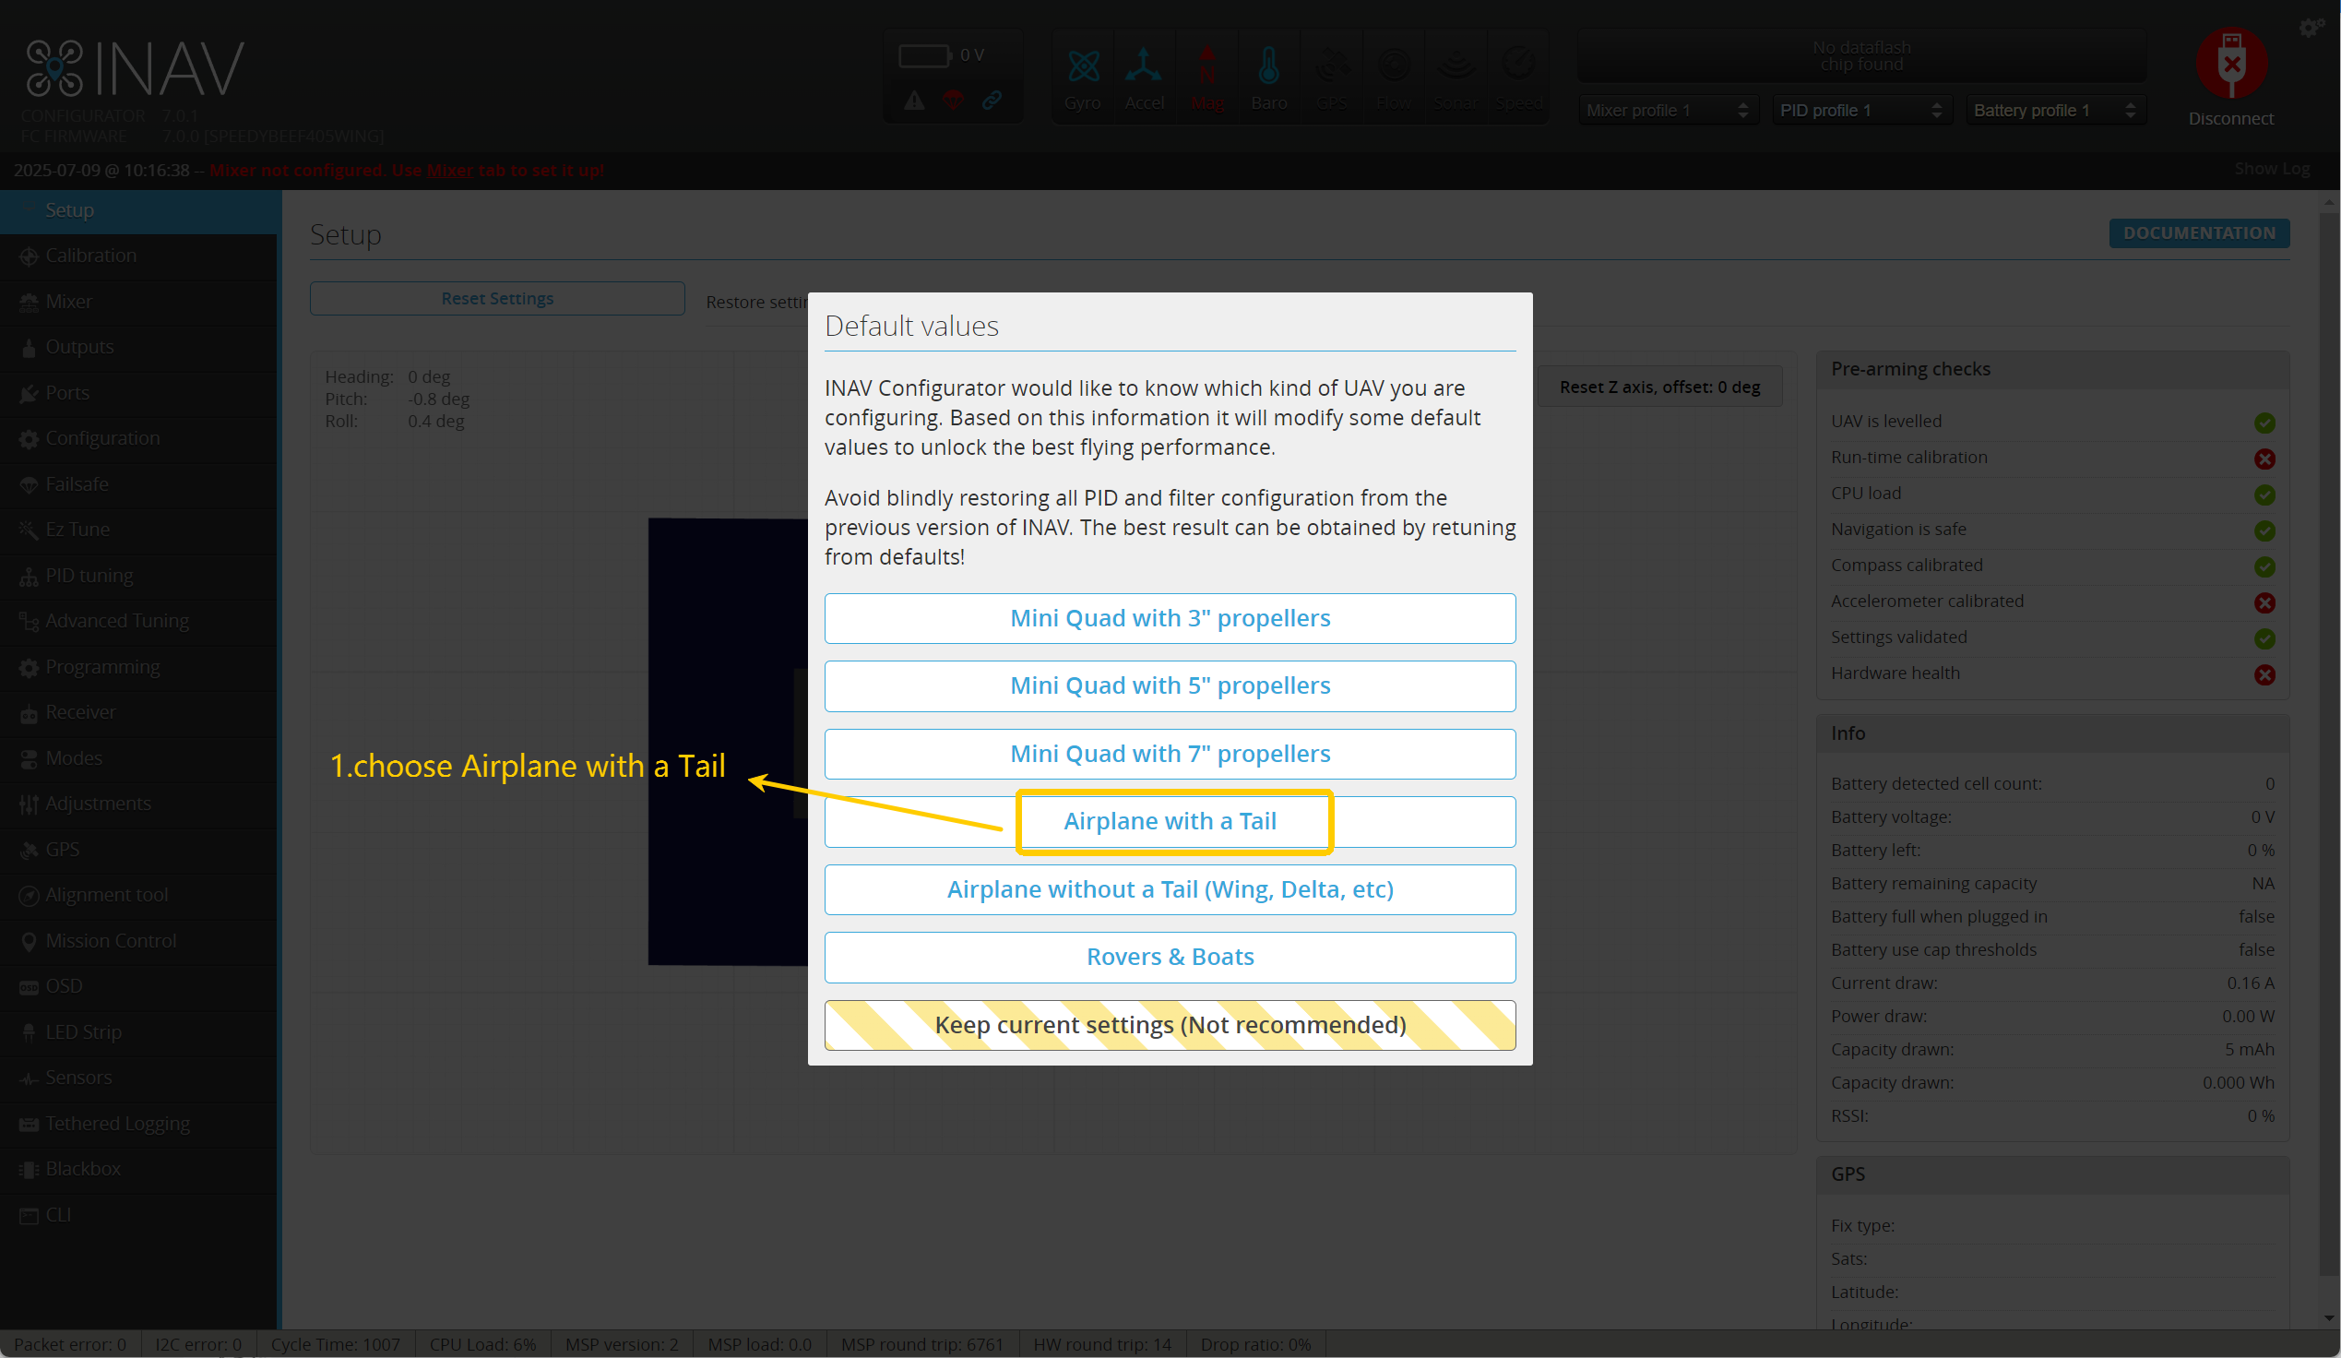Open the Outputs tab
Screen dimensions: 2341x1358
[x=139, y=348]
